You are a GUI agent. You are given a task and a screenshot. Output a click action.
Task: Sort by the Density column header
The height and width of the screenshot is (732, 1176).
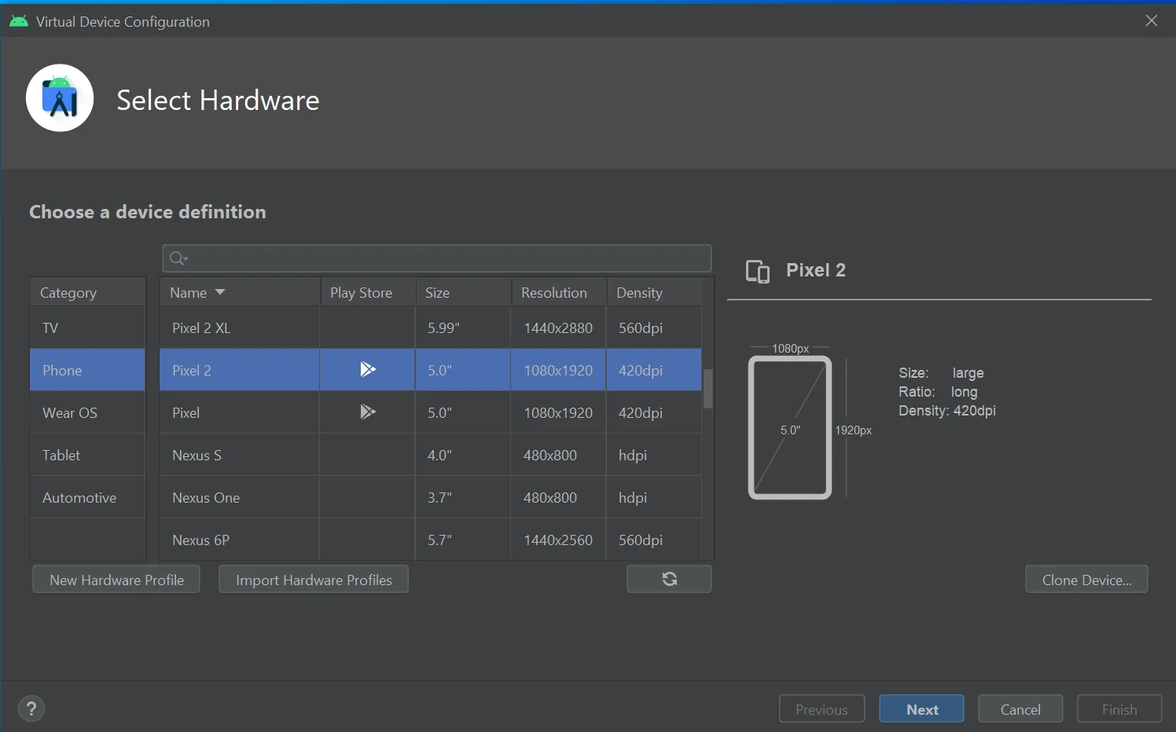tap(654, 292)
